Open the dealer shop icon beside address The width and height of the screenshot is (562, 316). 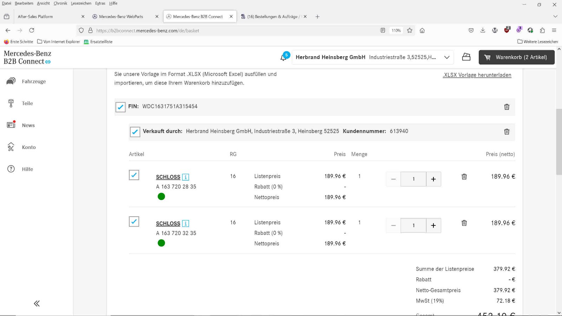pyautogui.click(x=466, y=57)
